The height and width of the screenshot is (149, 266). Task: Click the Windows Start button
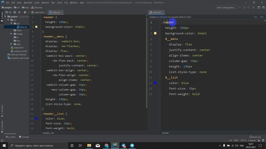[4, 145]
